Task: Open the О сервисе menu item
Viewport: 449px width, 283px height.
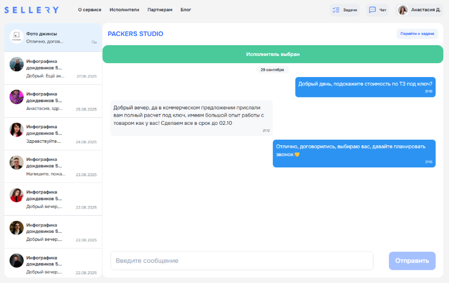Action: [x=89, y=10]
